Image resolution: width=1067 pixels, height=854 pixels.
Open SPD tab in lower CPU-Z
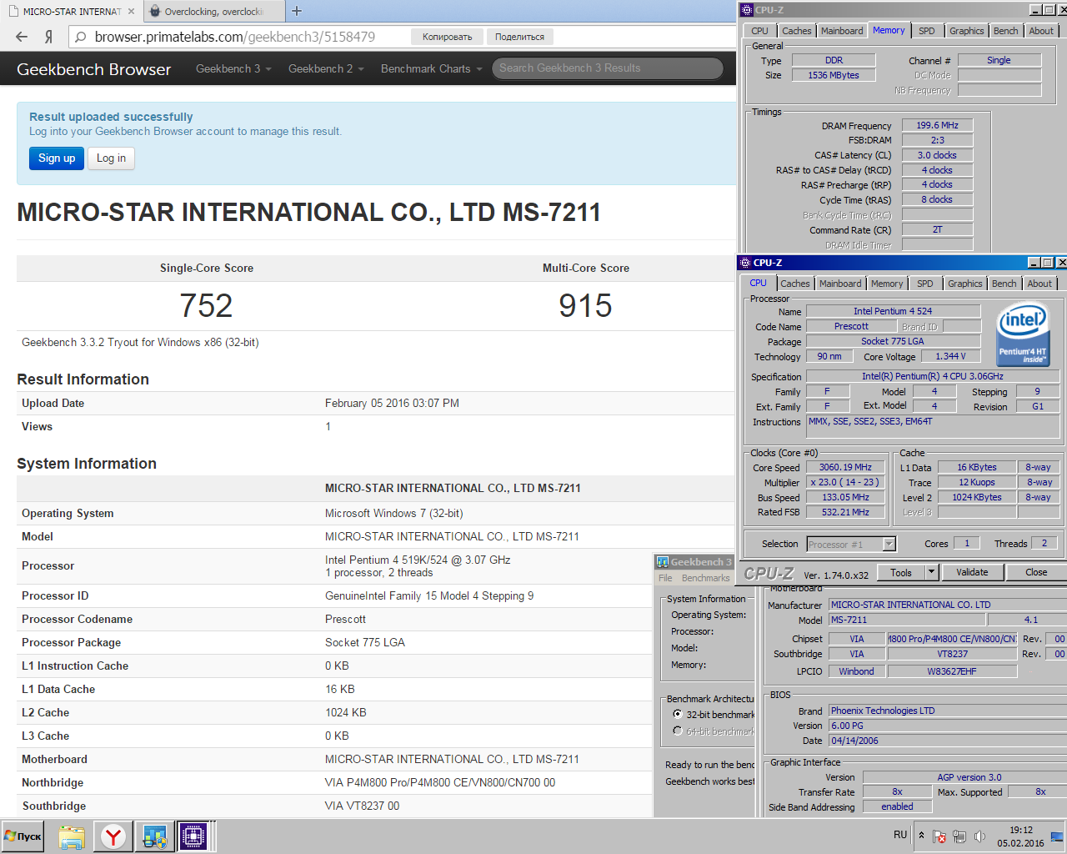[x=925, y=284]
